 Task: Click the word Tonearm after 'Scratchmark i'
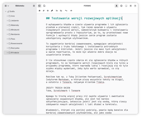tap(76, 91)
